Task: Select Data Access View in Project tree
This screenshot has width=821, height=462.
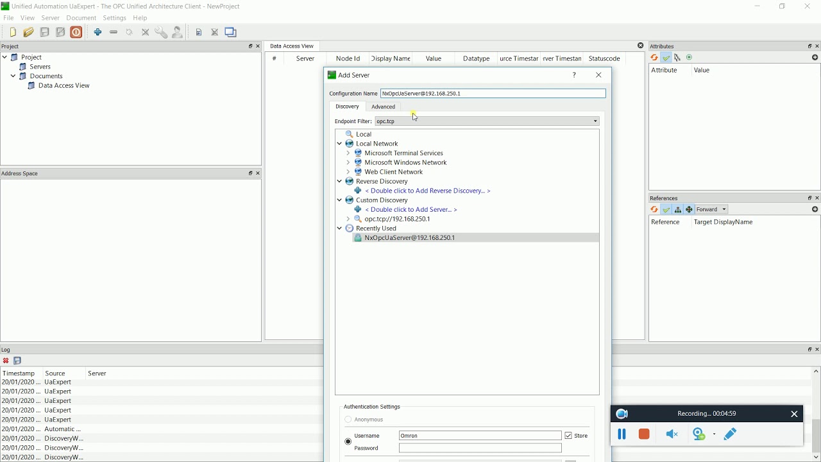Action: click(63, 85)
